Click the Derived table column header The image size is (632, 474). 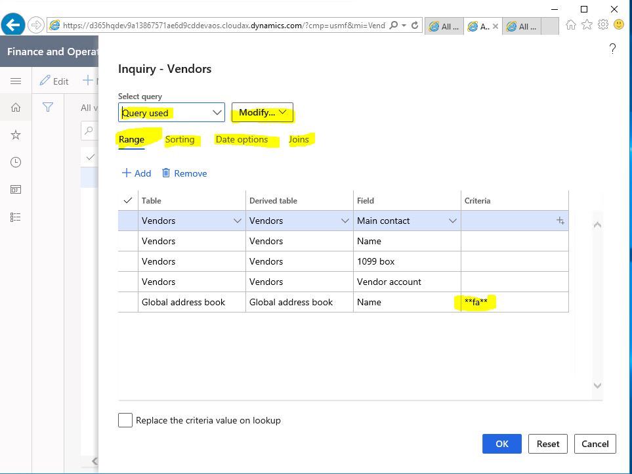(273, 201)
